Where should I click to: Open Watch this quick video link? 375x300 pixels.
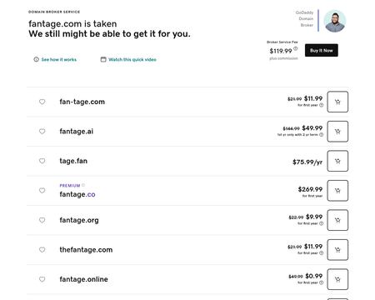[132, 59]
